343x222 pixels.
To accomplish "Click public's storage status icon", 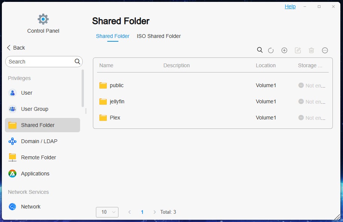I will (301, 85).
